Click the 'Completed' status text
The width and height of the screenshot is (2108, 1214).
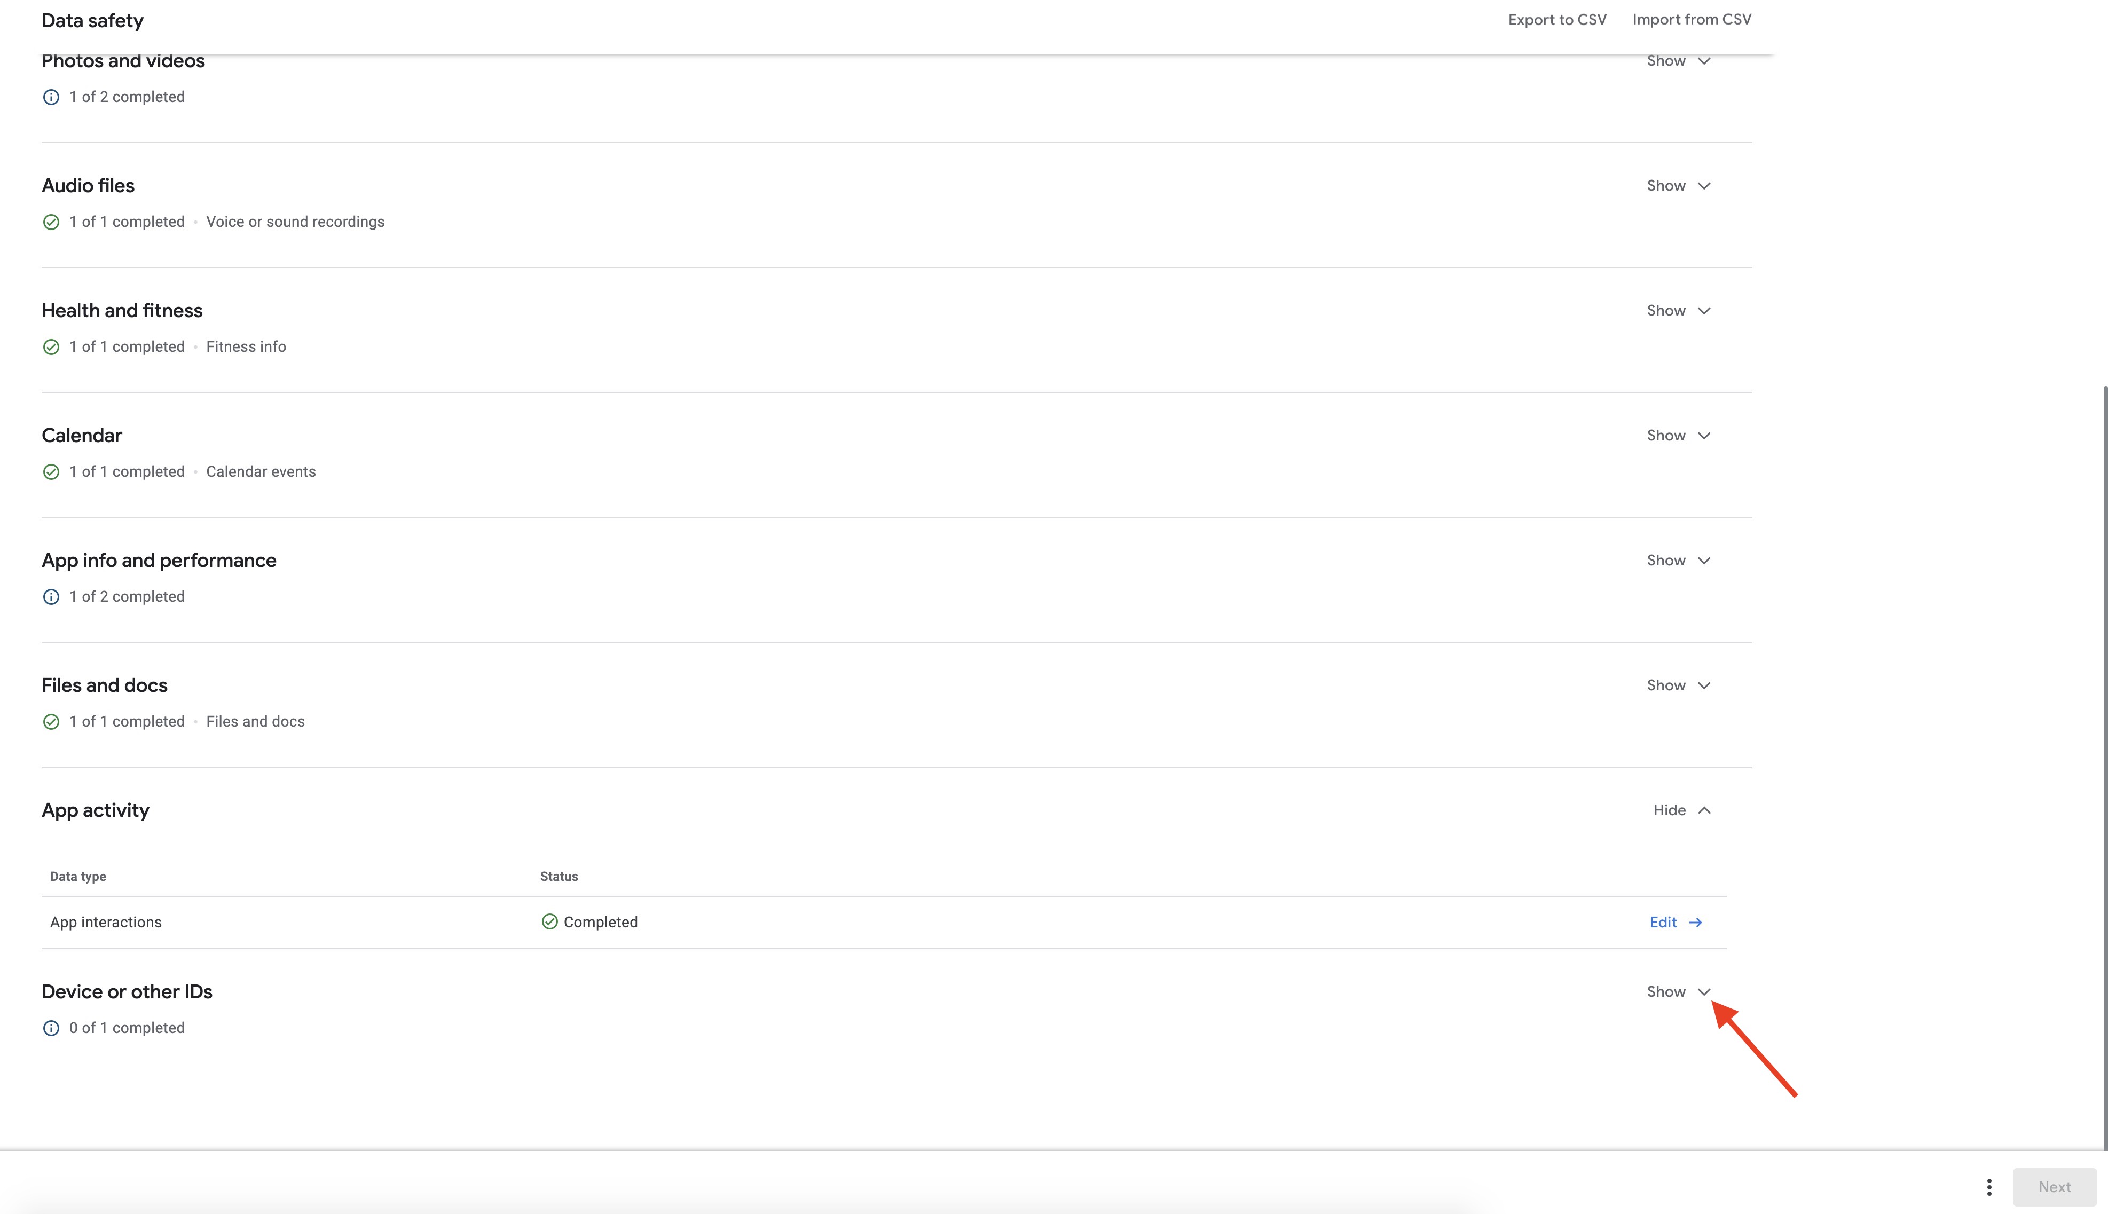pos(600,922)
